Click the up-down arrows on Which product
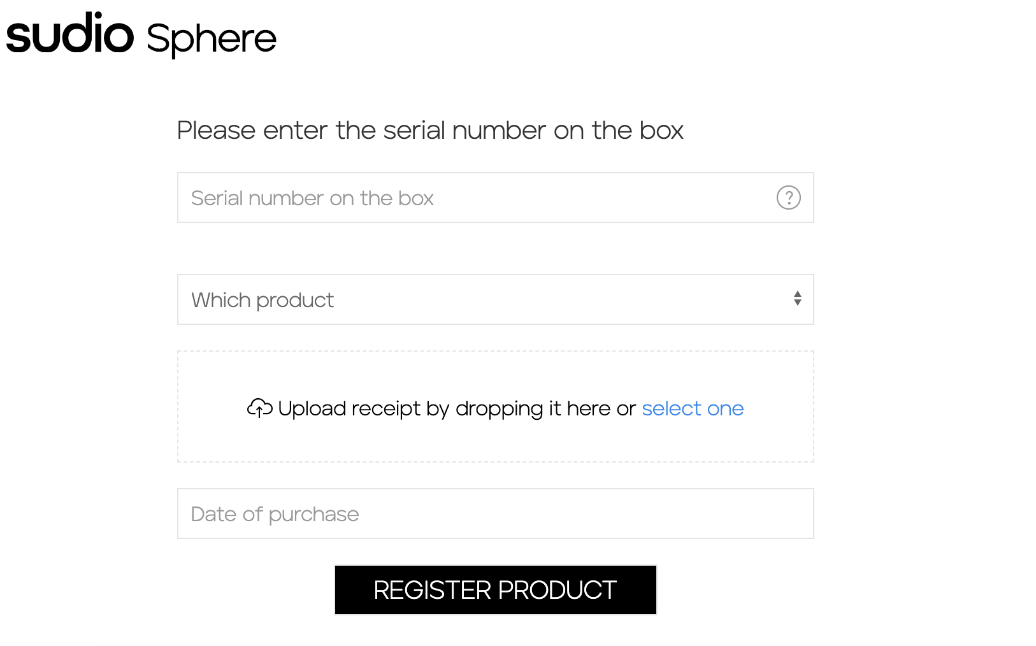This screenshot has width=1036, height=646. [x=797, y=299]
